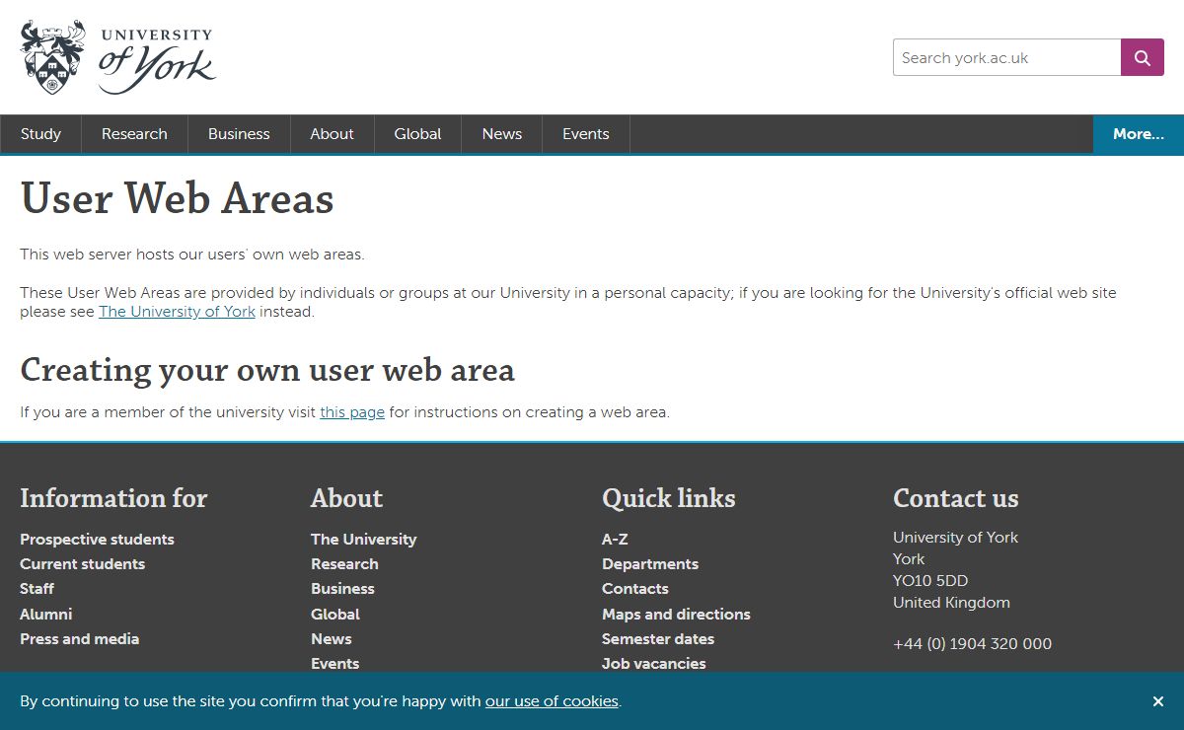This screenshot has width=1184, height=730.
Task: Open the Business navigation item
Action: click(x=239, y=134)
